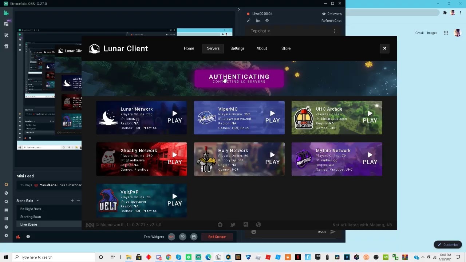The height and width of the screenshot is (262, 466).
Task: Open Netflix from Windows taskbar
Action: click(x=297, y=257)
